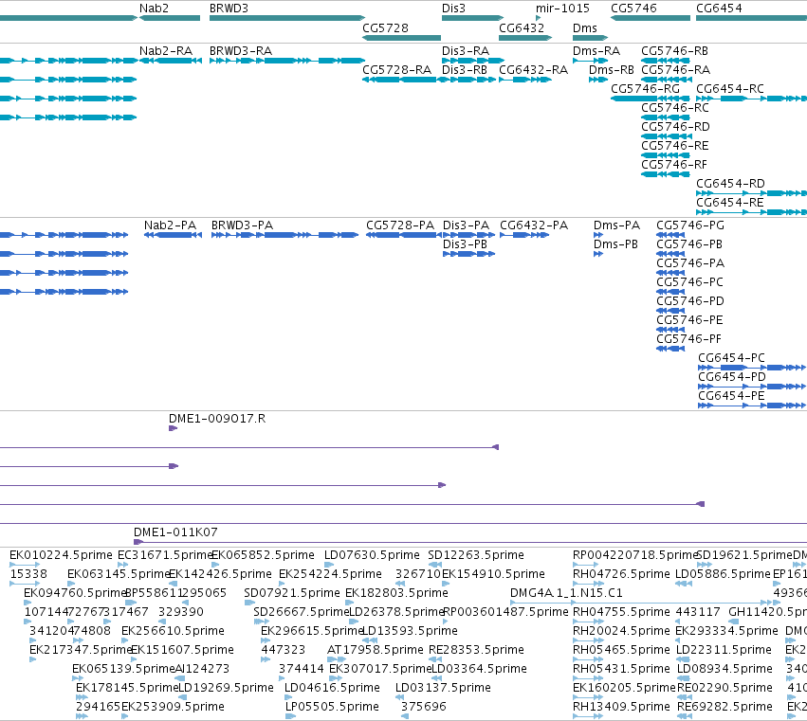Select the Dis3-PB protein glyph
This screenshot has height=721, width=807.
coord(468,254)
